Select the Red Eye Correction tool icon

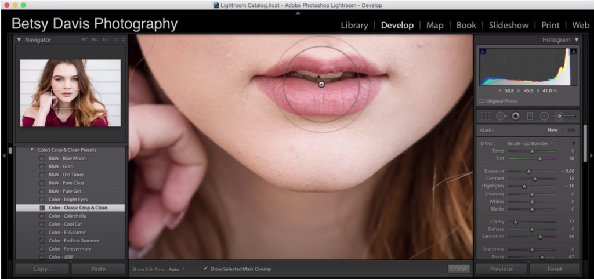pyautogui.click(x=516, y=116)
